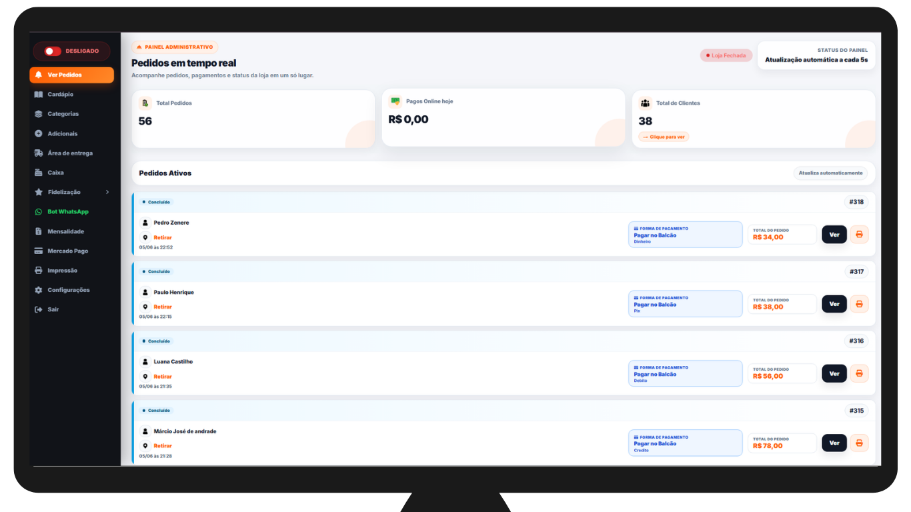
Task: Click the #315 order number badge
Action: tap(856, 411)
